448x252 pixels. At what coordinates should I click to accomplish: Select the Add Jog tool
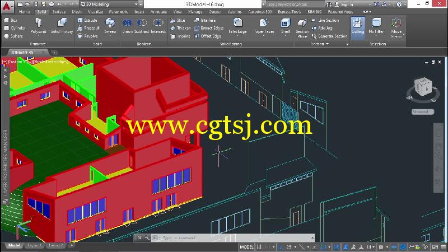pyautogui.click(x=322, y=28)
